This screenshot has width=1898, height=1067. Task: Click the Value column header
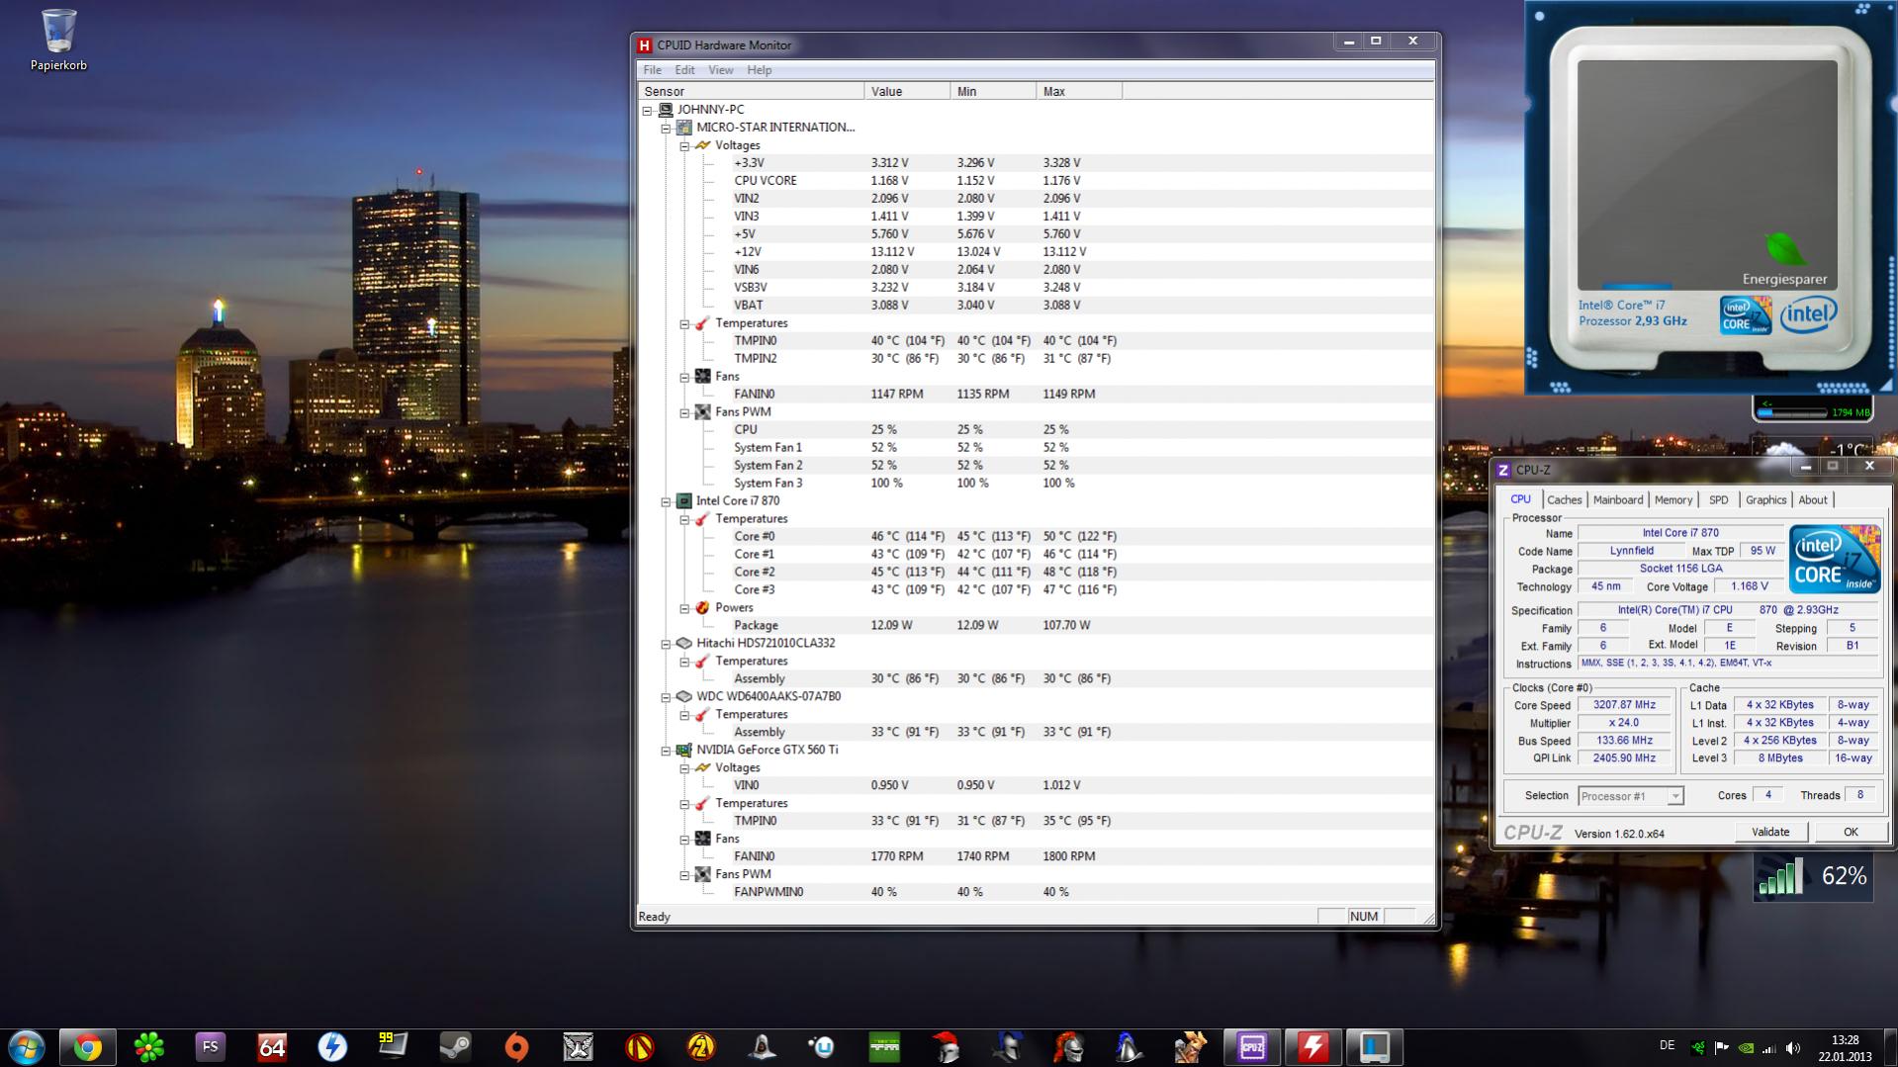pyautogui.click(x=907, y=91)
